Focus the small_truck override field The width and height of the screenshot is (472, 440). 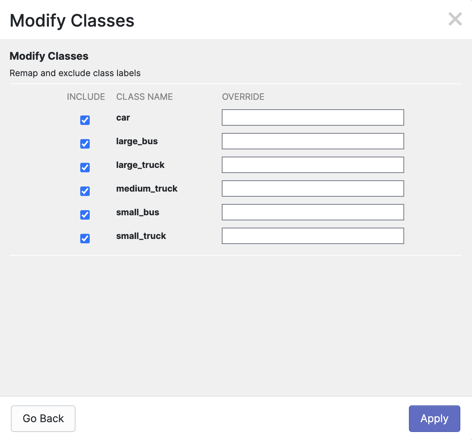(313, 236)
